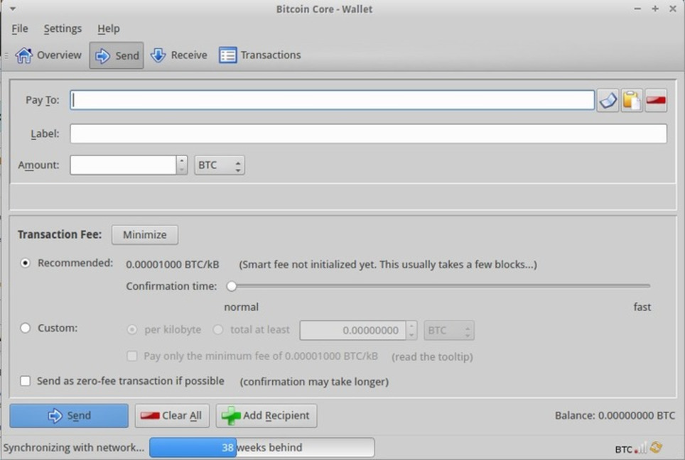
Task: Open the Transactions list tab
Action: pyautogui.click(x=260, y=55)
